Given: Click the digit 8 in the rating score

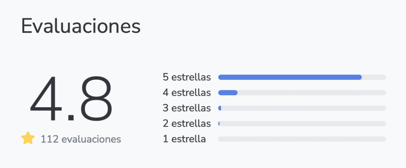Looking at the screenshot, I should pos(95,99).
